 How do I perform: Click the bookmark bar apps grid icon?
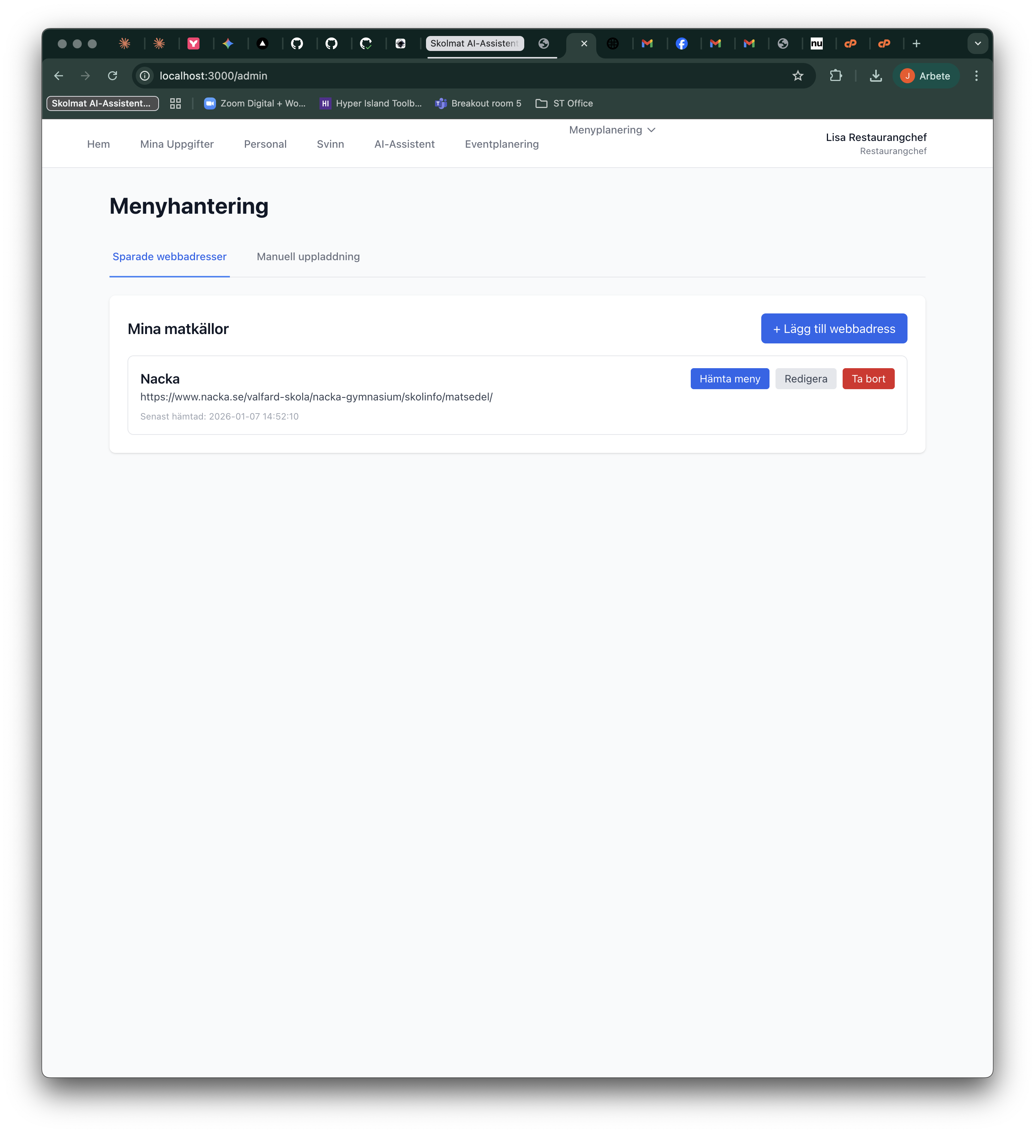(x=175, y=103)
